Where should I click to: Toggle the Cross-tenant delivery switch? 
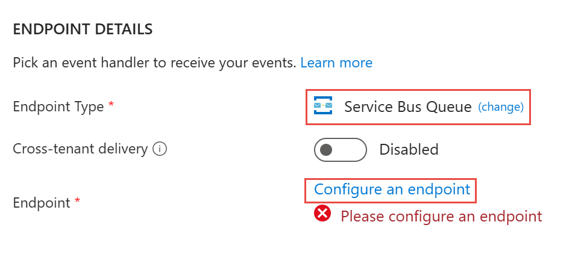[x=341, y=150]
